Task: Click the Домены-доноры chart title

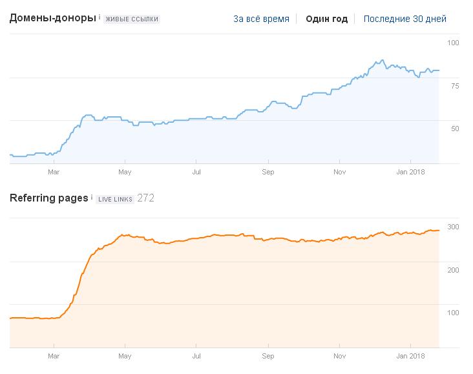Action: pos(53,18)
